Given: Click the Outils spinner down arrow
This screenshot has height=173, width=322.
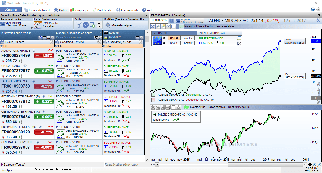Looking at the screenshot, I should click(99, 26).
